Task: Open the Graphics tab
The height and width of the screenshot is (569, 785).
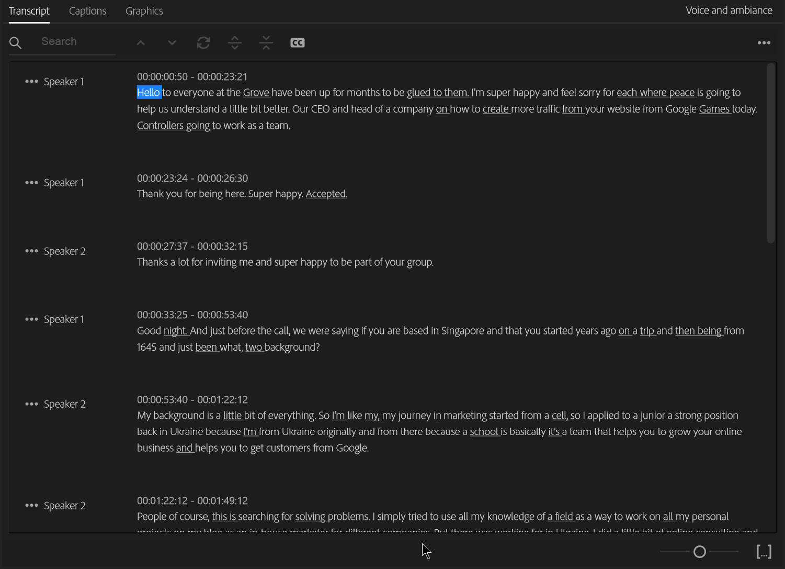Action: [x=144, y=10]
